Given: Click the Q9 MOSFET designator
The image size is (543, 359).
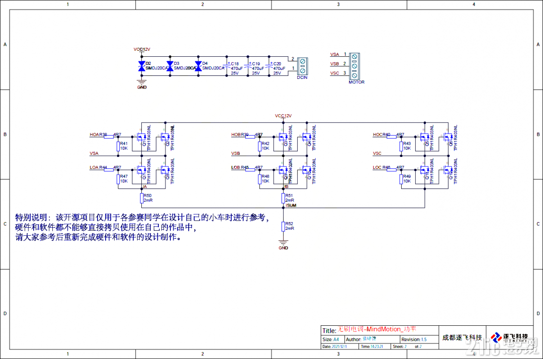Looking at the screenshot, I should coord(286,176).
